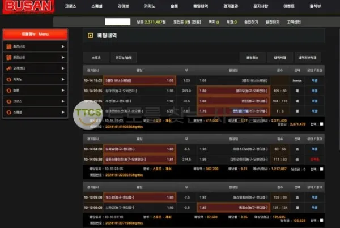Open 출석부 in the top menu

(315, 6)
